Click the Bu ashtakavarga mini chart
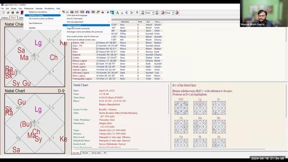This screenshot has width=288, height=162. (219, 127)
